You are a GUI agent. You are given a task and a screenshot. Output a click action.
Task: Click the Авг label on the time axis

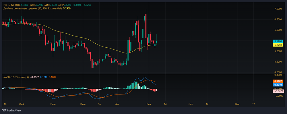click(x=118, y=104)
